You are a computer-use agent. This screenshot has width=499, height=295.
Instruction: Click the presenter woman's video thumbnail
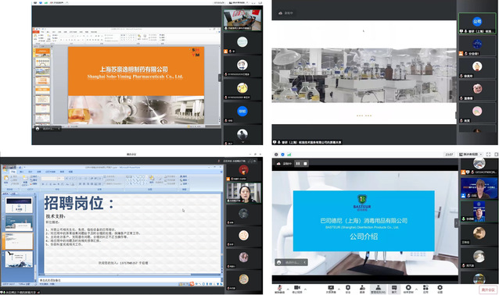pyautogui.click(x=244, y=193)
